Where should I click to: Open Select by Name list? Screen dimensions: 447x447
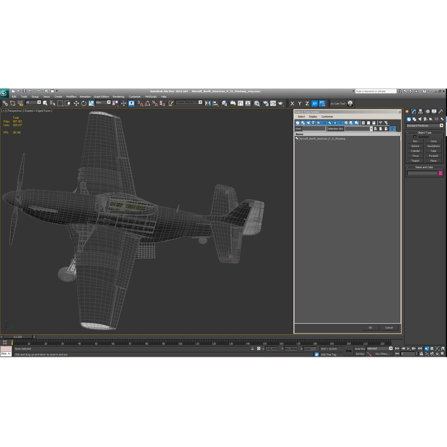[53, 103]
